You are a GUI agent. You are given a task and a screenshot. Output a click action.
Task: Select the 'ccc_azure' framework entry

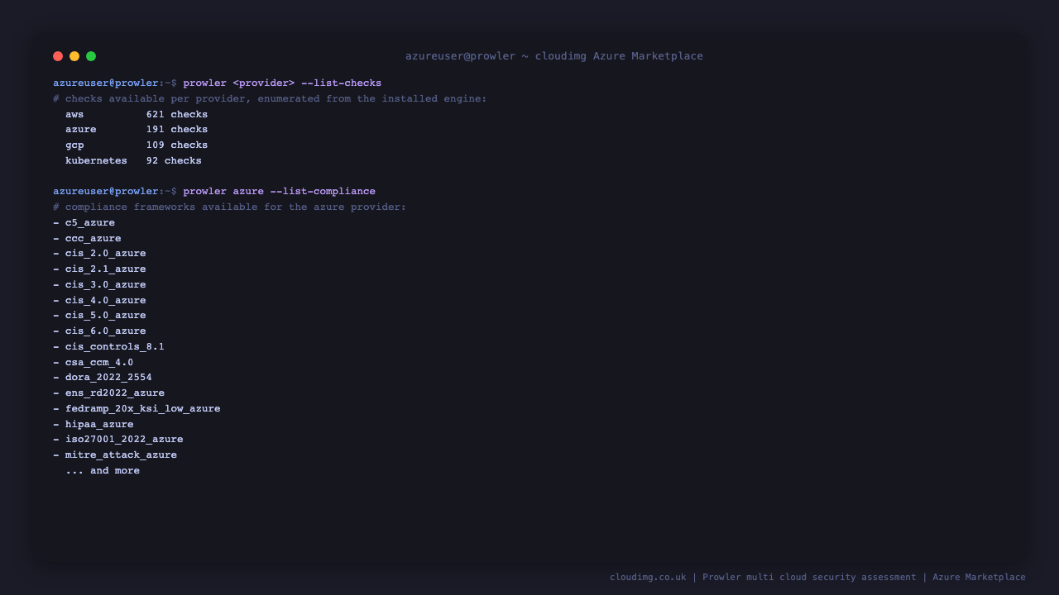87,239
